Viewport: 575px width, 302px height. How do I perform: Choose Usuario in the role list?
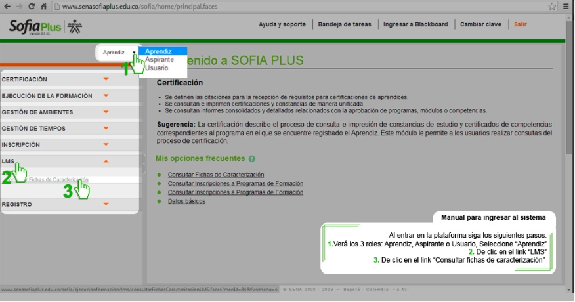coord(163,68)
